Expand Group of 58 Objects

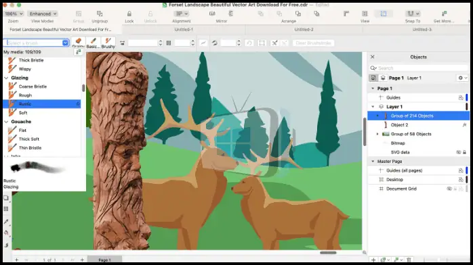[x=377, y=134]
